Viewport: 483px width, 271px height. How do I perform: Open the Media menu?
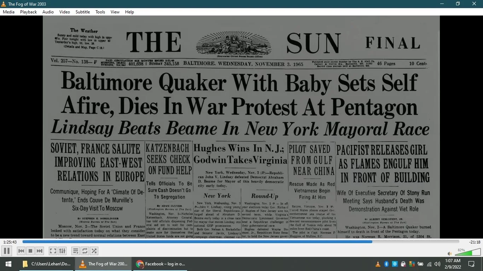click(x=8, y=12)
